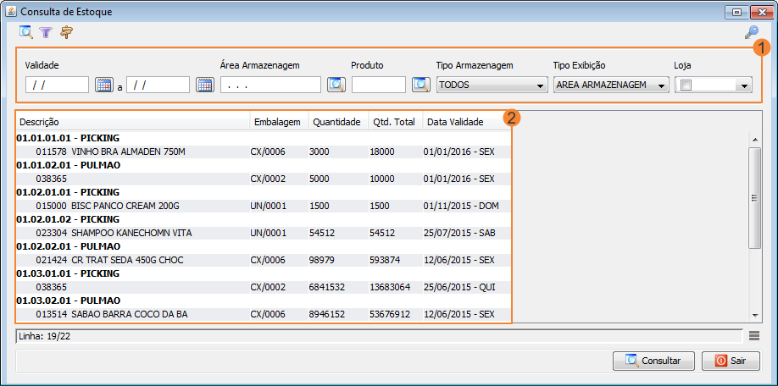The width and height of the screenshot is (778, 386).
Task: Close the Consulta de Estoque window
Action: coord(761,12)
